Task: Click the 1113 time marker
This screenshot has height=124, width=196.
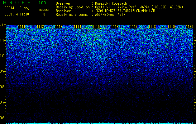Action: [x=59, y=27]
